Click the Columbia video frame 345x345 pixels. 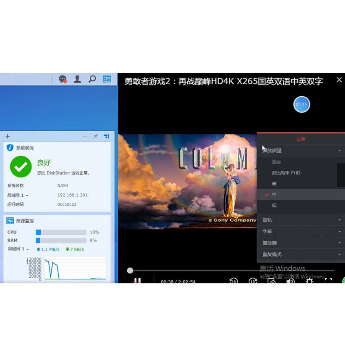tap(188, 182)
